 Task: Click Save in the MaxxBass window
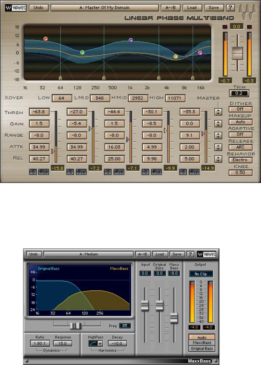(177, 254)
